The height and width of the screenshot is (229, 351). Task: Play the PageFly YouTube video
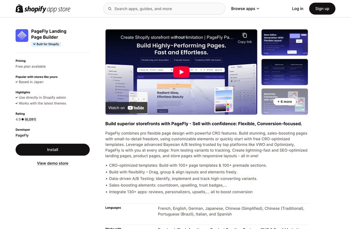181,72
